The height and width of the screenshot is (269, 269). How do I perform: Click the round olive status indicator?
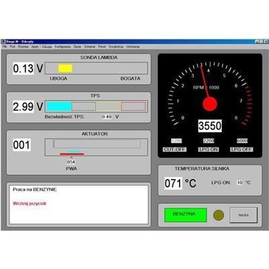pos(219,215)
